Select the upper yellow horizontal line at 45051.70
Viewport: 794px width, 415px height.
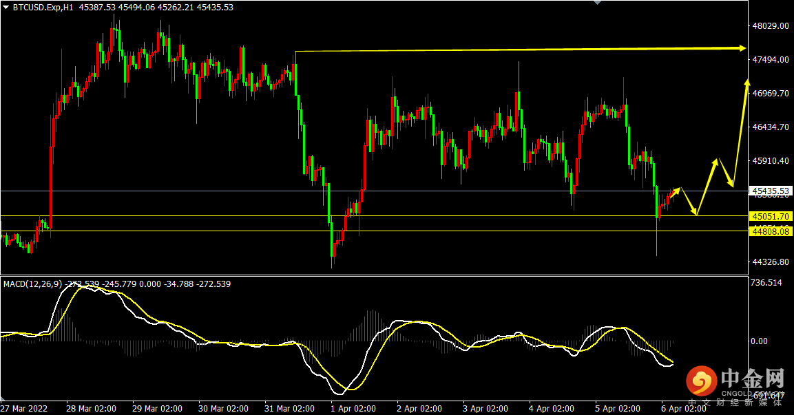click(x=374, y=216)
